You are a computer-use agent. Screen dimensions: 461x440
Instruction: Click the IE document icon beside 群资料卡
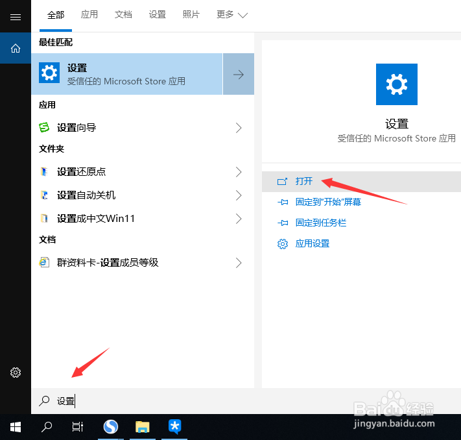click(44, 262)
